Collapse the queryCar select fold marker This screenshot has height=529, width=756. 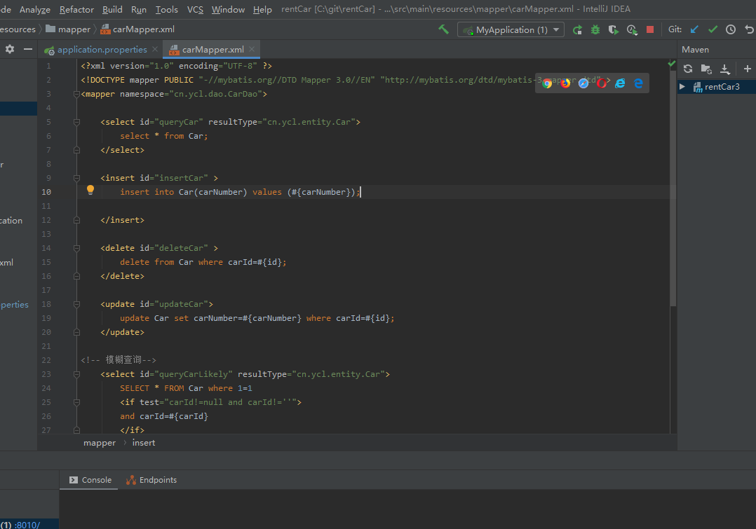pyautogui.click(x=76, y=122)
